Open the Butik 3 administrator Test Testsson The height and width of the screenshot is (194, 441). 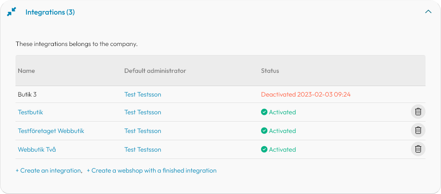pos(143,94)
